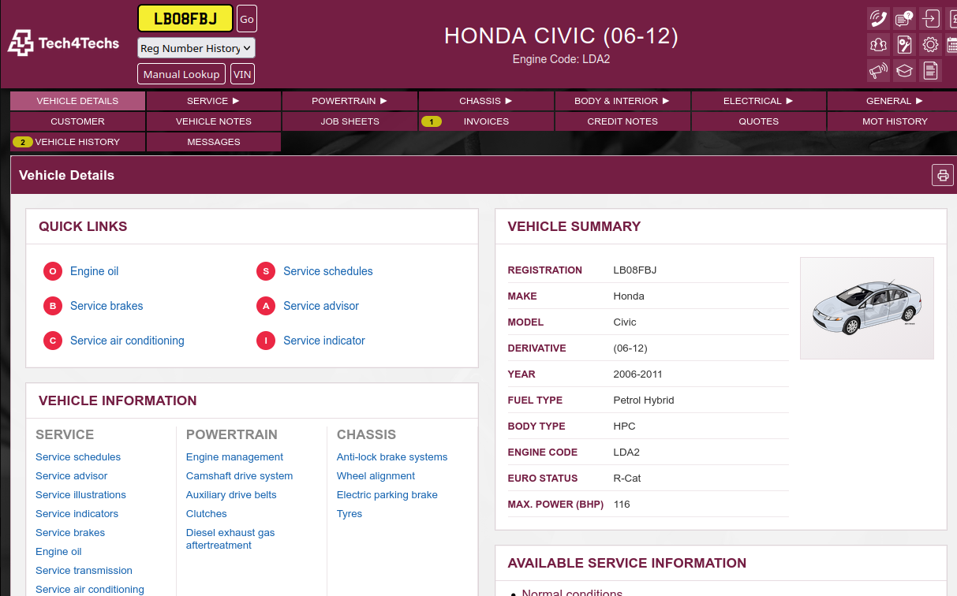The width and height of the screenshot is (957, 596).
Task: Open the phone call support icon
Action: coord(878,18)
